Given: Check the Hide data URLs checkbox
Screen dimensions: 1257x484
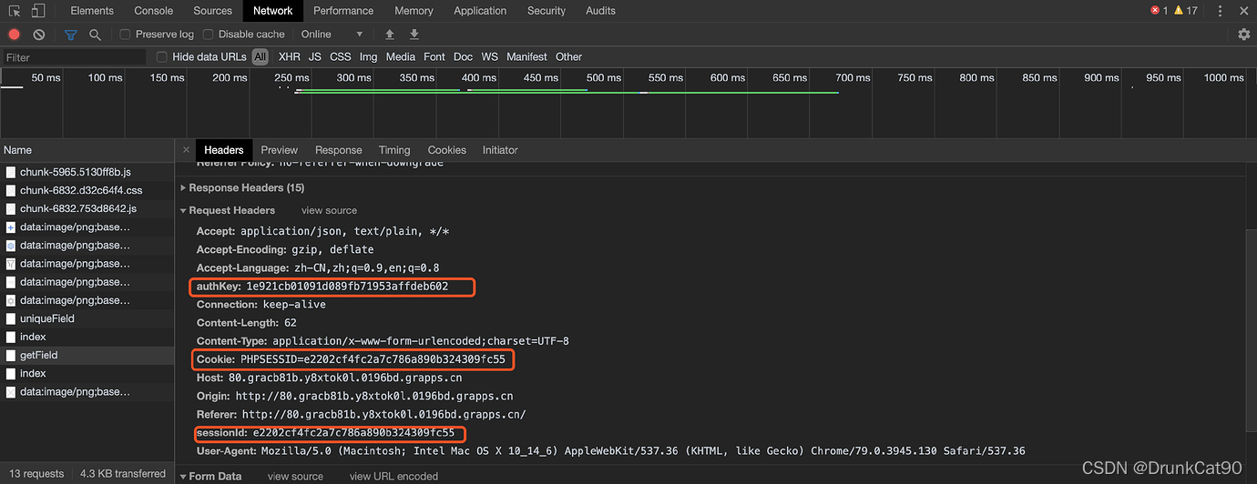Looking at the screenshot, I should 162,56.
